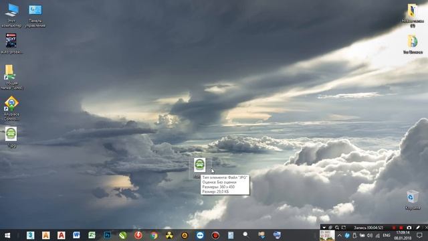Click the battery tray icon
Viewport: 428px width, 241px height.
pyautogui.click(x=362, y=235)
